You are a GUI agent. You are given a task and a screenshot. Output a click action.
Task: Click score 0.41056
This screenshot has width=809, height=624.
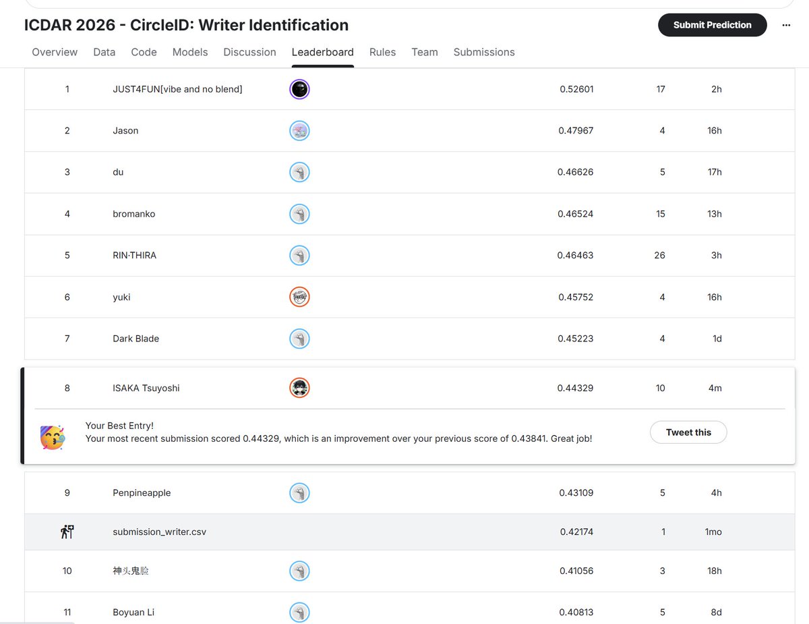coord(576,571)
